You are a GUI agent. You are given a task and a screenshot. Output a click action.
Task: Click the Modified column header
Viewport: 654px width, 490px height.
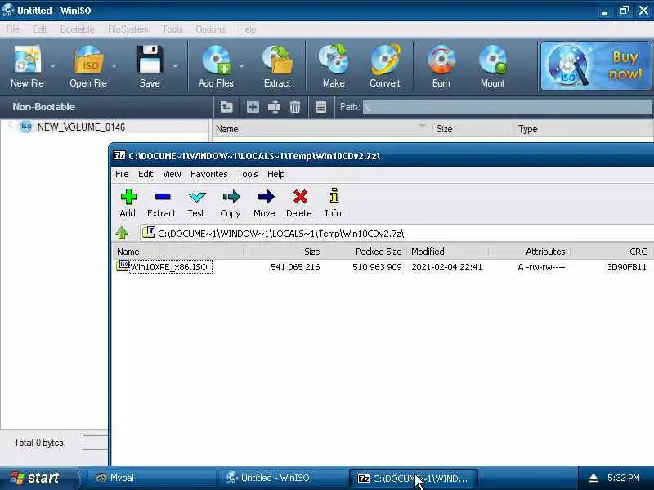[447, 252]
